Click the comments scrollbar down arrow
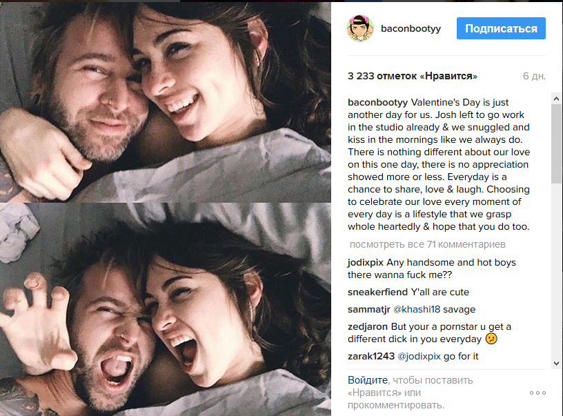 557,364
